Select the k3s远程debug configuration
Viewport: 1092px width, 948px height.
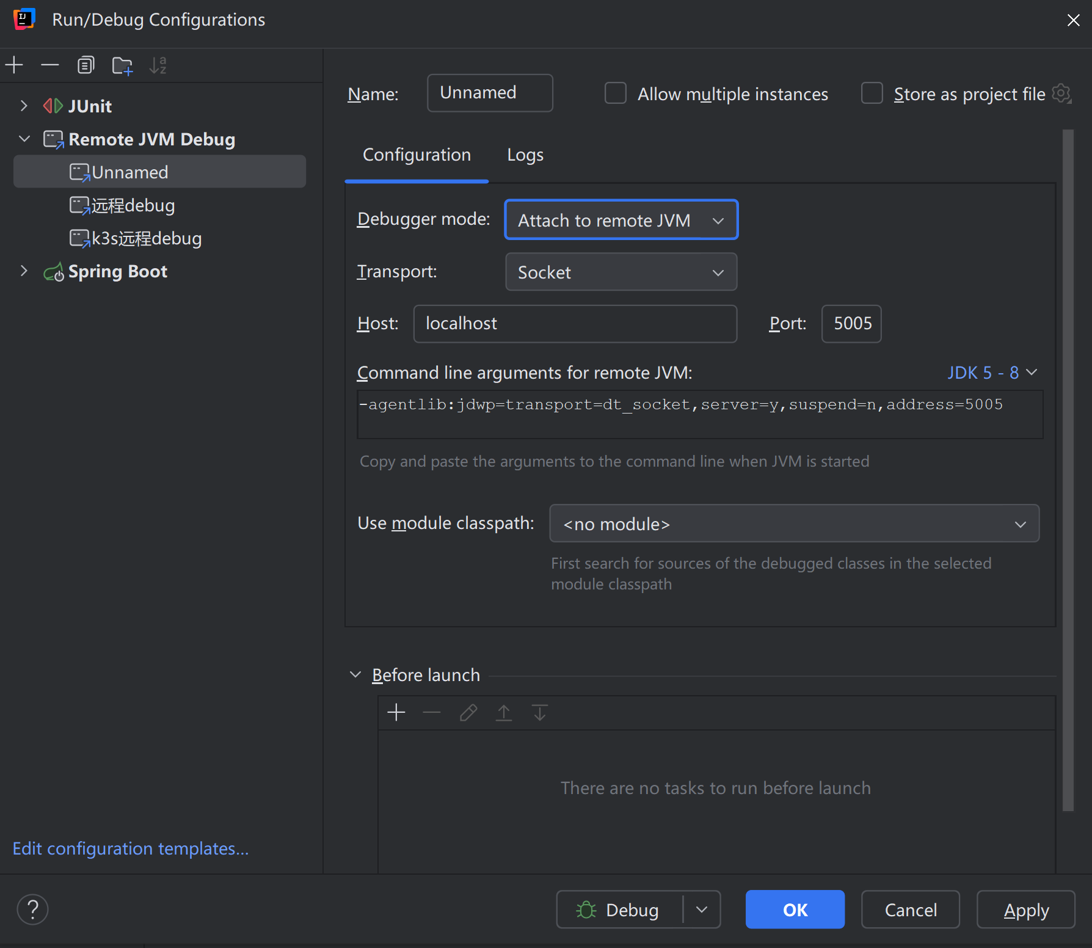[x=147, y=238]
